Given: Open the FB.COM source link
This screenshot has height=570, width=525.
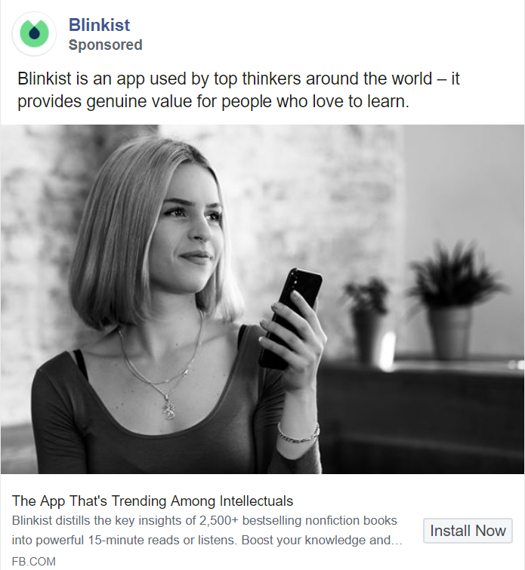Looking at the screenshot, I should (34, 561).
